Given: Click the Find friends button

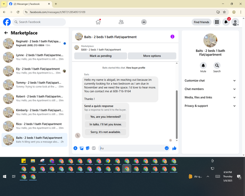Looking at the screenshot, I should (201, 22).
